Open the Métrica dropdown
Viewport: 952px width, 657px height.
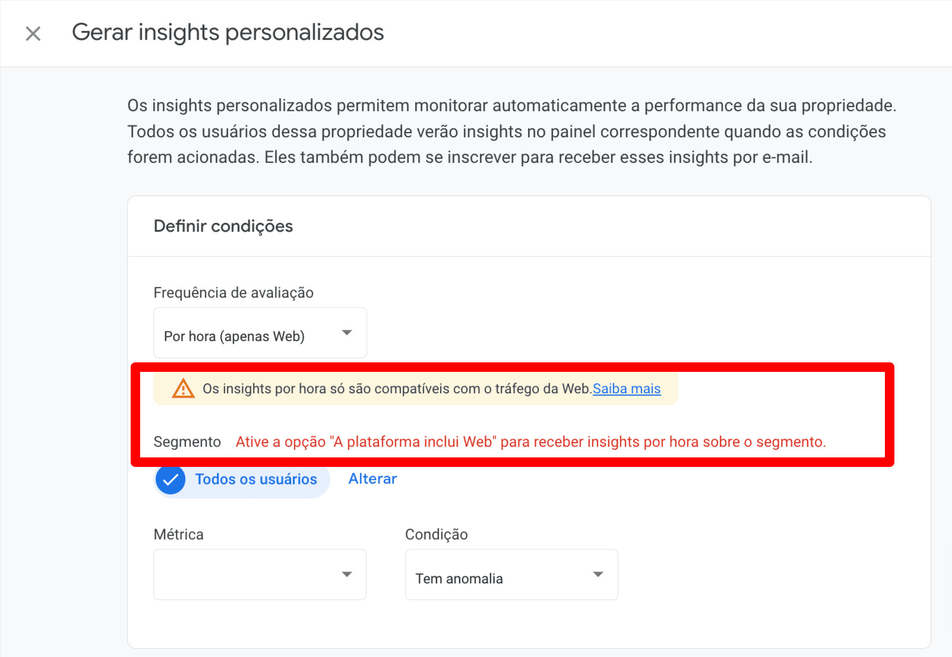point(260,574)
